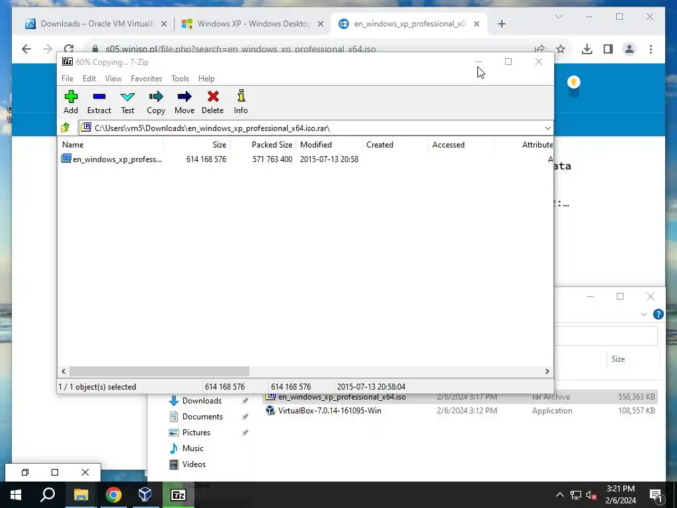Open the Edit menu
Viewport: 677px width, 508px height.
89,78
